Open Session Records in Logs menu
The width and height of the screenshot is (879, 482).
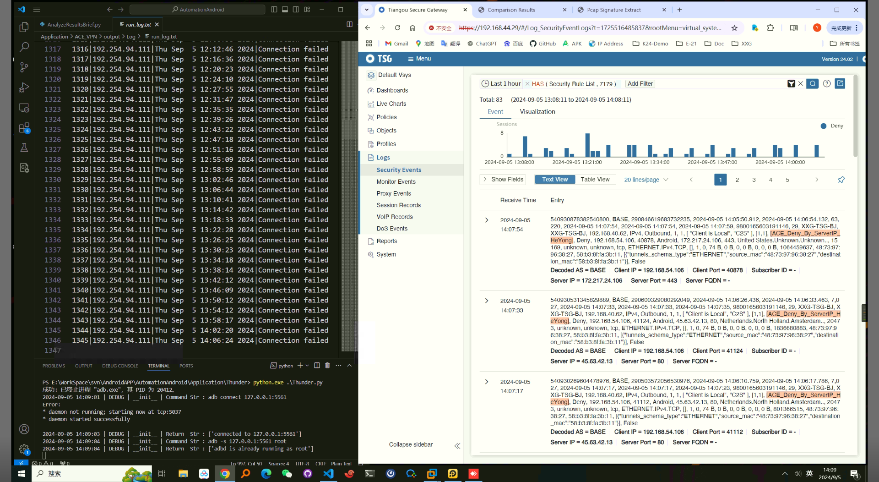[x=398, y=205]
